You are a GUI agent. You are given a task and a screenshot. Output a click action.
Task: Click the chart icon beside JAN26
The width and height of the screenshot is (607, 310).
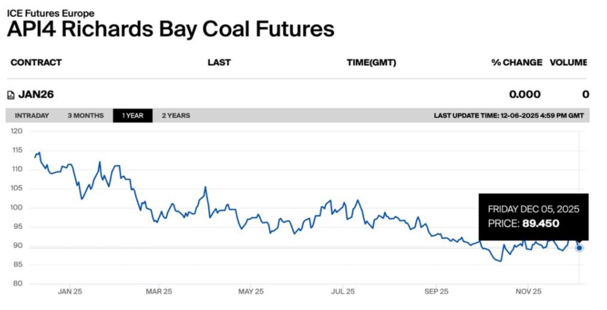[11, 94]
